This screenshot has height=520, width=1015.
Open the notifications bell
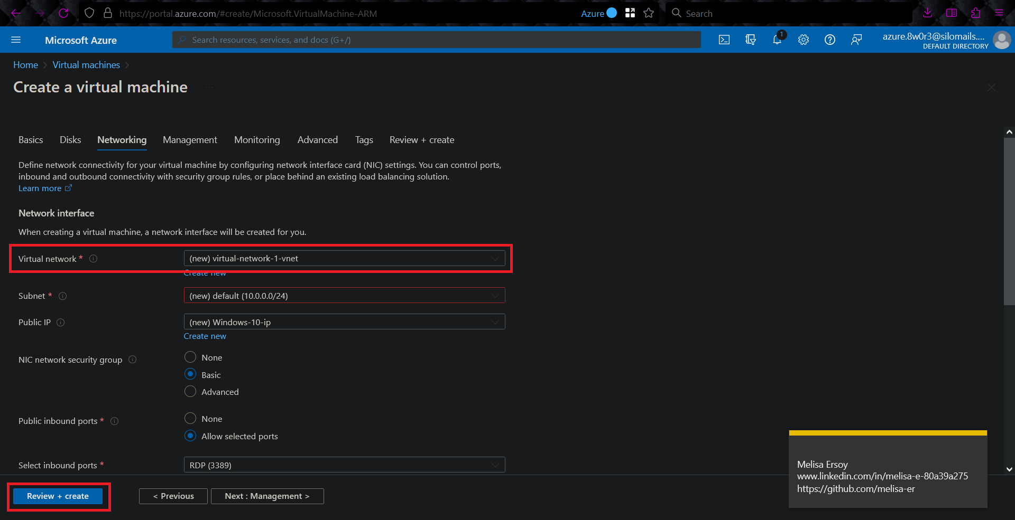click(x=777, y=40)
